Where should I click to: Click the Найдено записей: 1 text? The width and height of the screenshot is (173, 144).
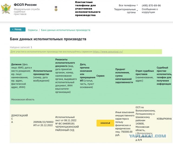pos(21,47)
